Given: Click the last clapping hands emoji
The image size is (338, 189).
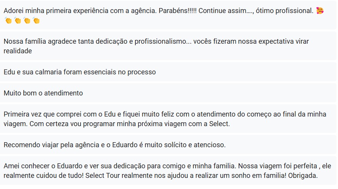Looking at the screenshot, I should click(x=36, y=20).
